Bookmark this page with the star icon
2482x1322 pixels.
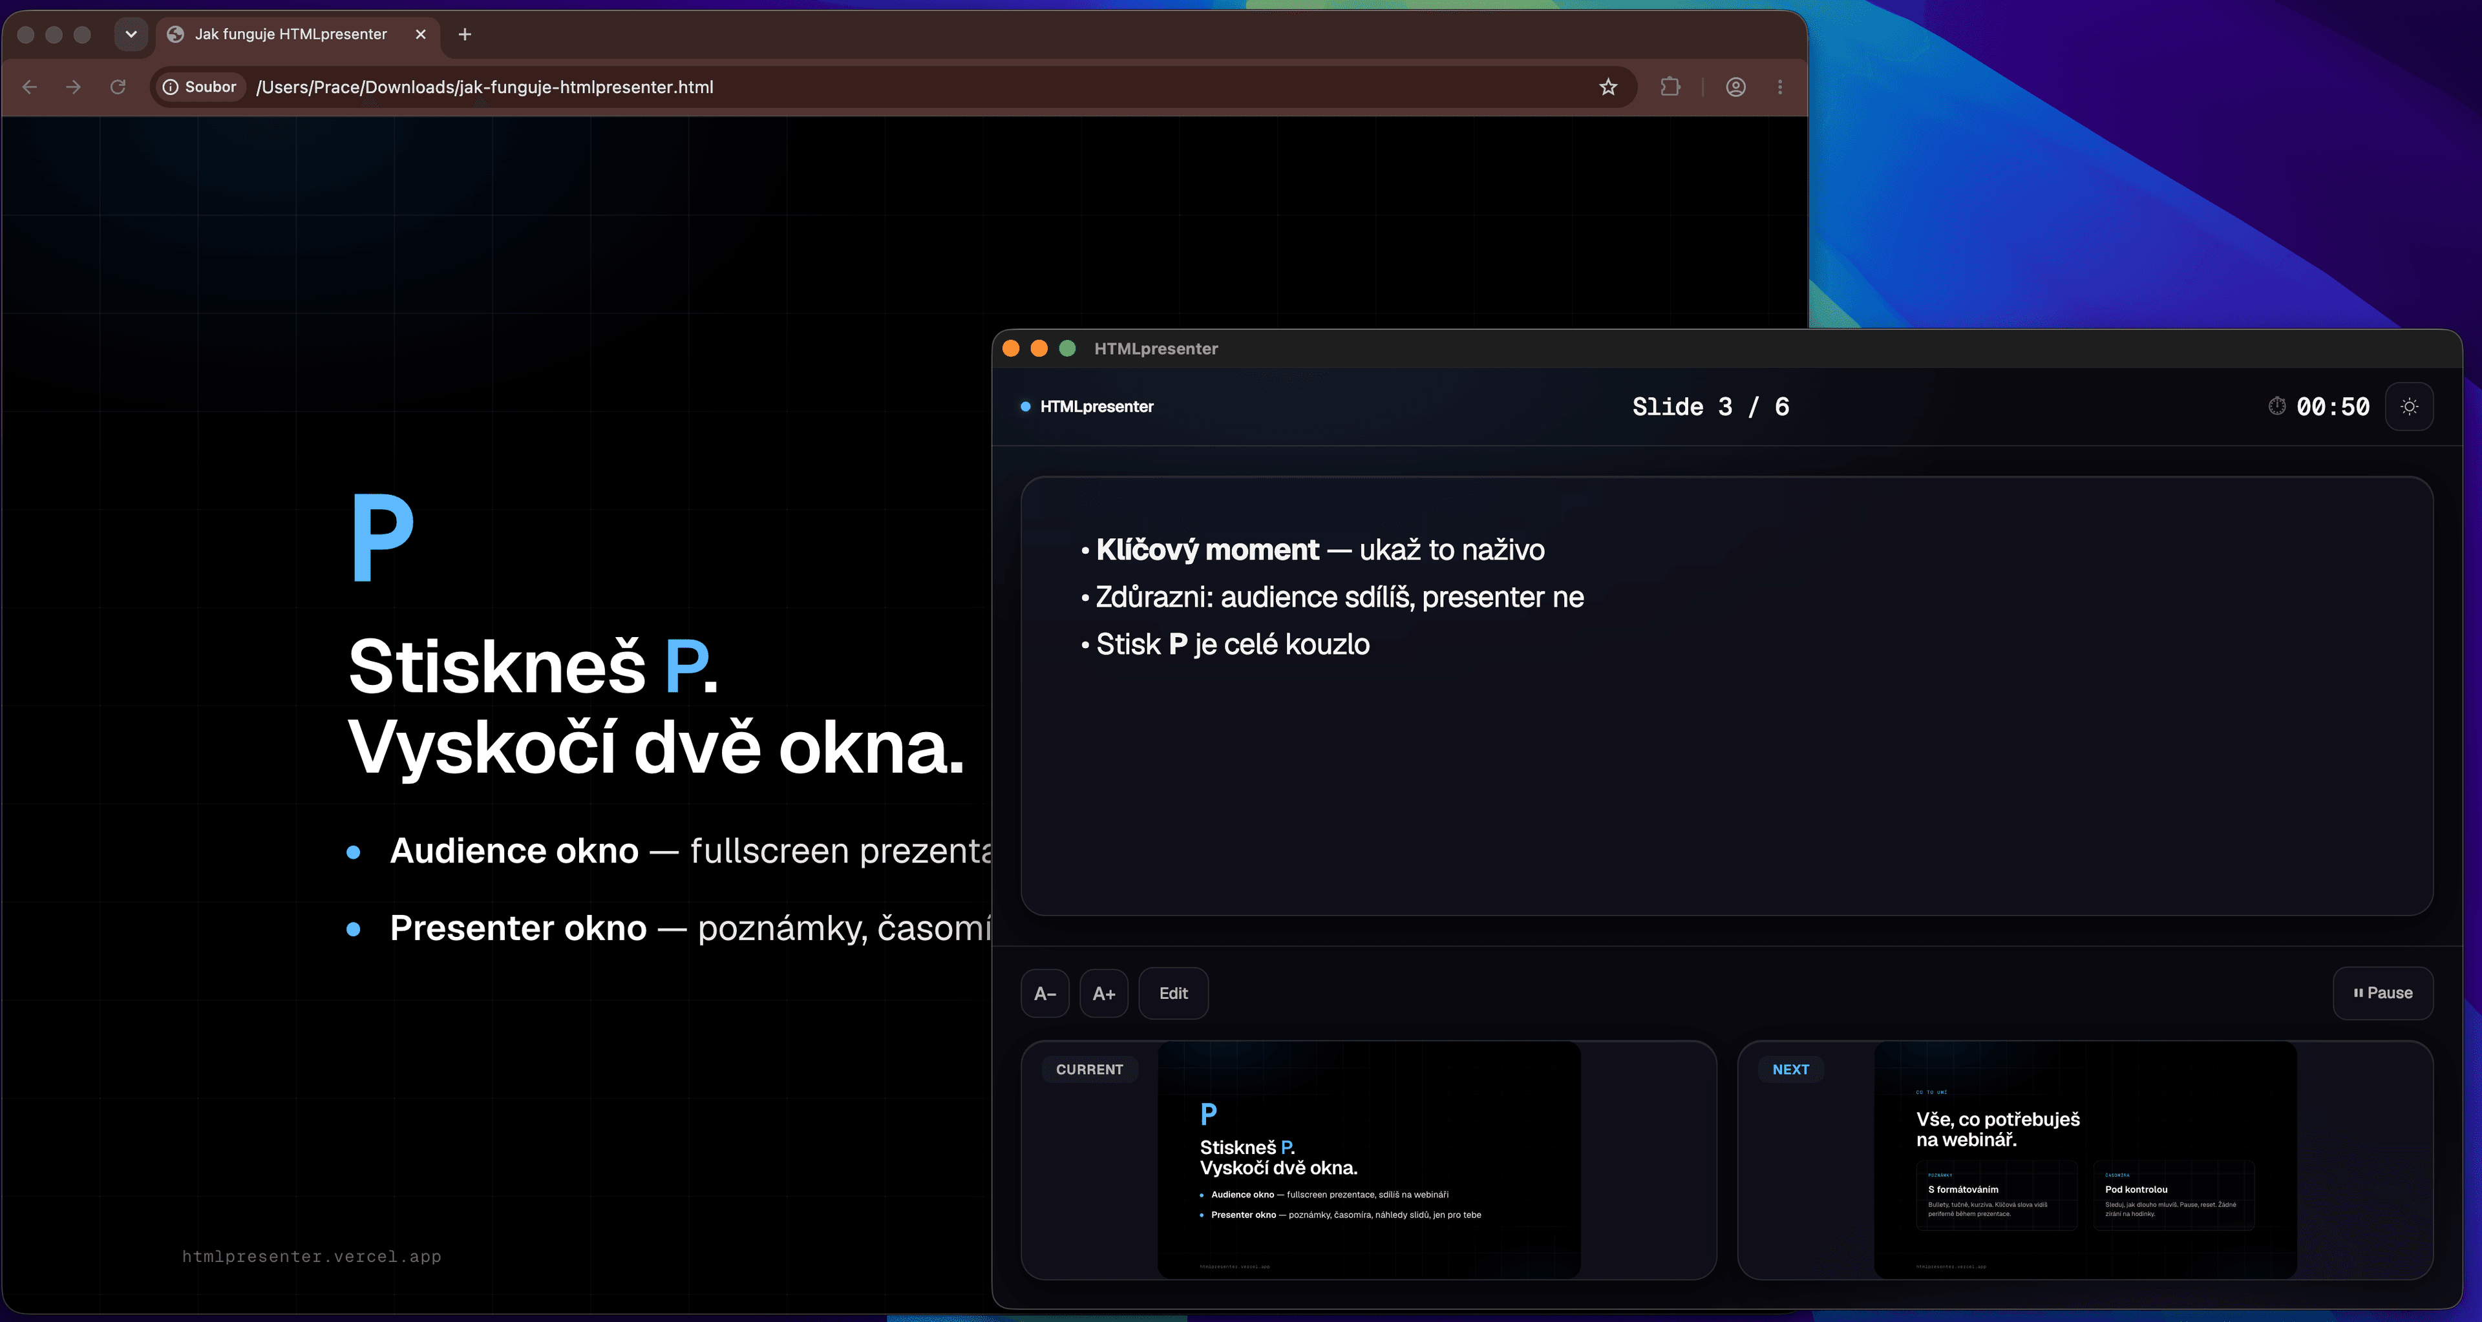tap(1608, 87)
